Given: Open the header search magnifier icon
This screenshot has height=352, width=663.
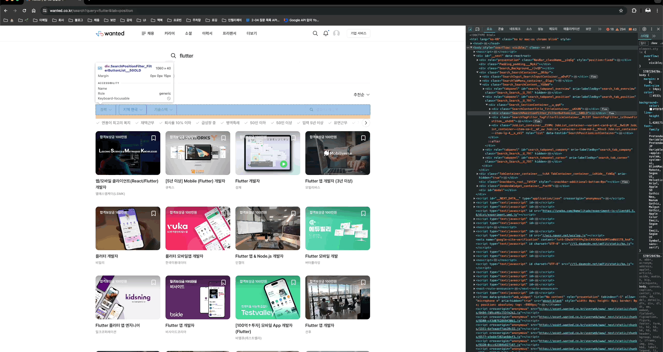Looking at the screenshot, I should point(315,33).
